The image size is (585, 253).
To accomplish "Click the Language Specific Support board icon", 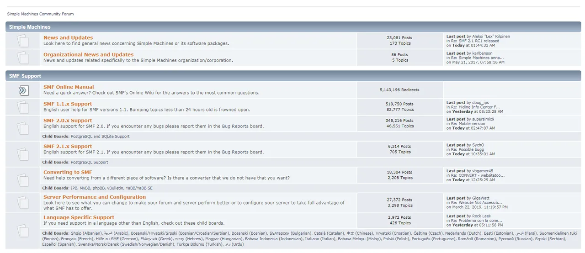I will (x=23, y=230).
